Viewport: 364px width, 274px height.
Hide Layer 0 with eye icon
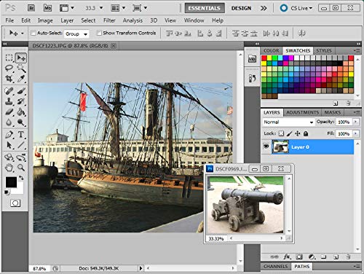pos(266,146)
